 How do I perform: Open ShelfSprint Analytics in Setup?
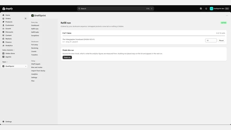pos(34,74)
